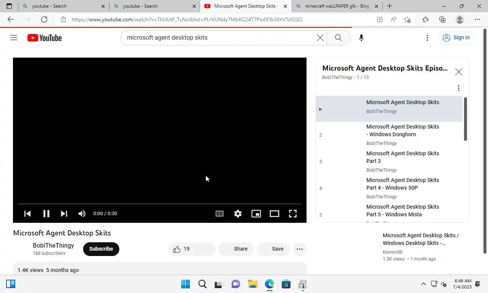Click the playlist panel scrollbar
The height and width of the screenshot is (293, 488).
tap(466, 119)
